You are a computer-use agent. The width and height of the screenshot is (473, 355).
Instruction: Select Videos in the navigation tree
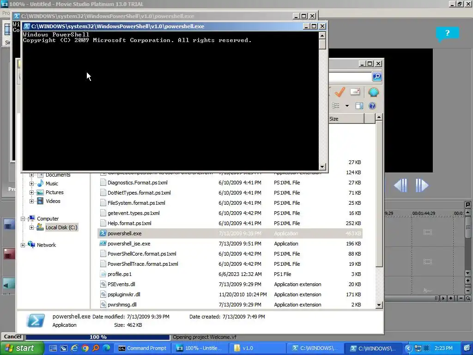click(53, 201)
